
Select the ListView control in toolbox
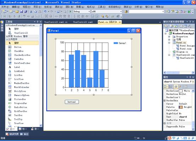coord(19,79)
